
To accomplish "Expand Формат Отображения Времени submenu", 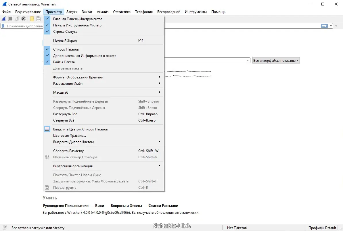I will (x=104, y=77).
